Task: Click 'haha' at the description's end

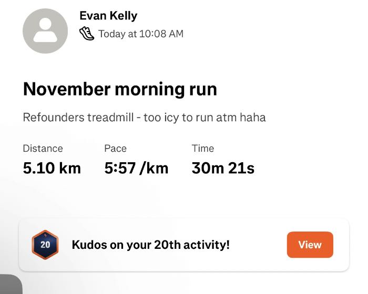Action: pos(253,117)
